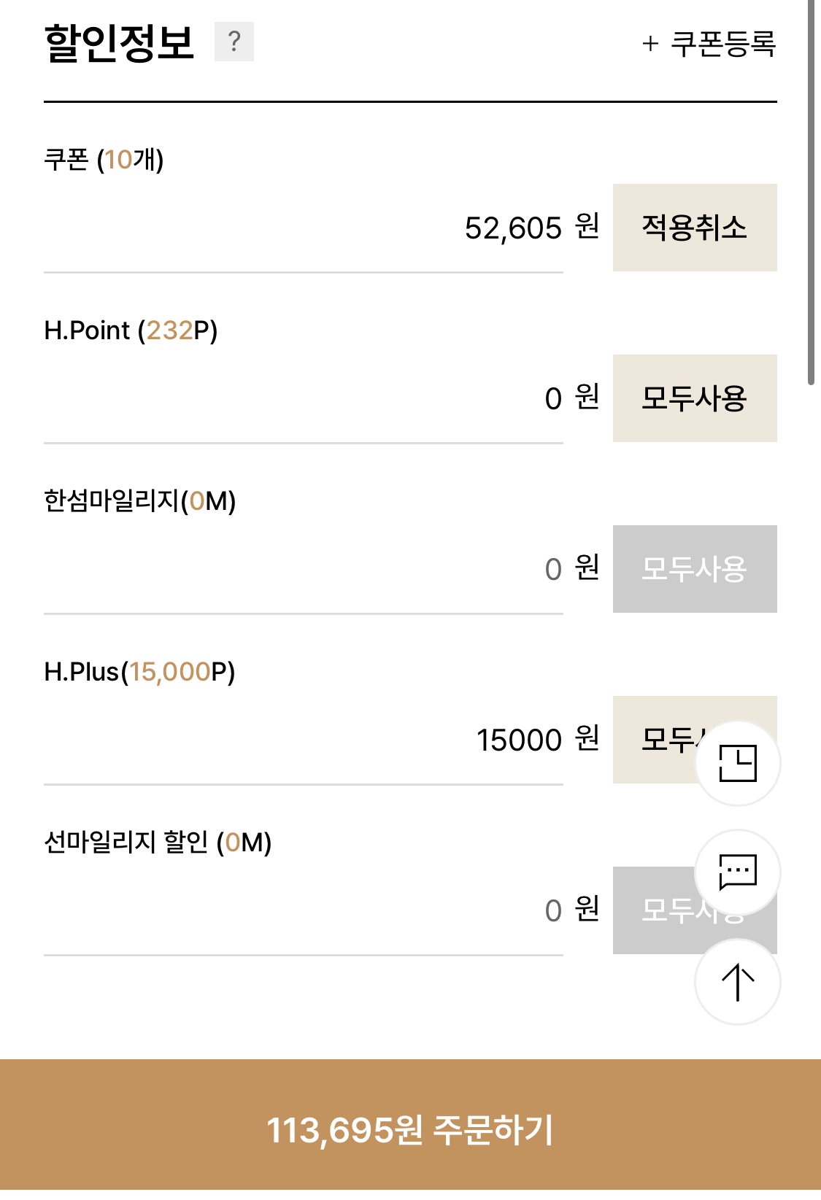This screenshot has height=1200, width=821.
Task: Click the discount info help question mark
Action: click(x=234, y=42)
